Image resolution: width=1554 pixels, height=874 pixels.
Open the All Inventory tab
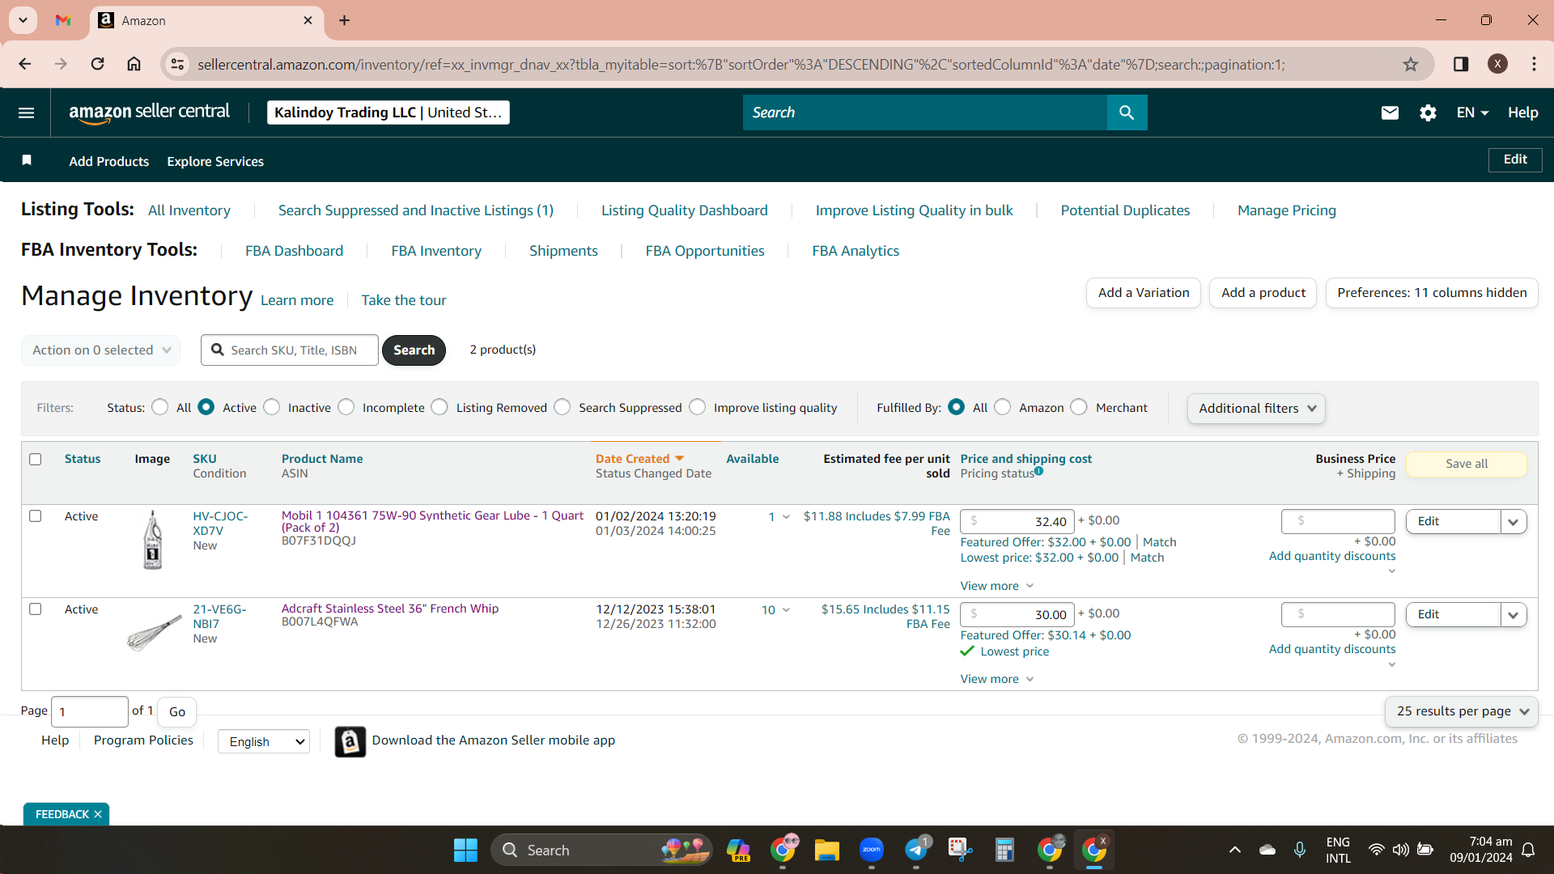(x=189, y=210)
